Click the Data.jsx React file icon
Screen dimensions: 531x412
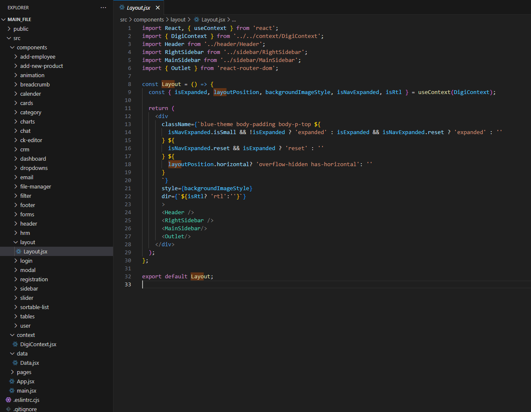(15, 363)
